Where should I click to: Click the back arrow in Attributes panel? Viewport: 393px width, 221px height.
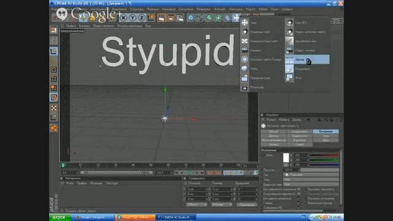click(308, 120)
